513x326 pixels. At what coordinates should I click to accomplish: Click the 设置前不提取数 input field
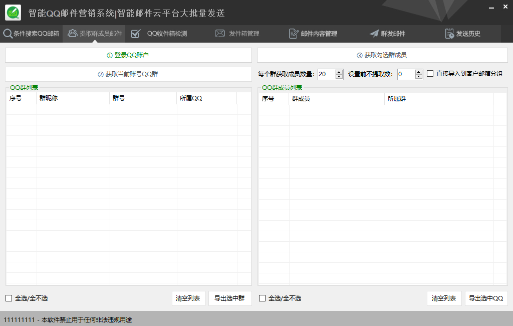[x=406, y=74]
